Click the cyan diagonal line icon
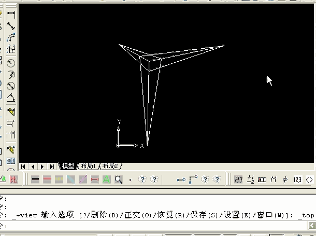Image resolution: width=316 pixels, height=236 pixels. tap(71, 179)
